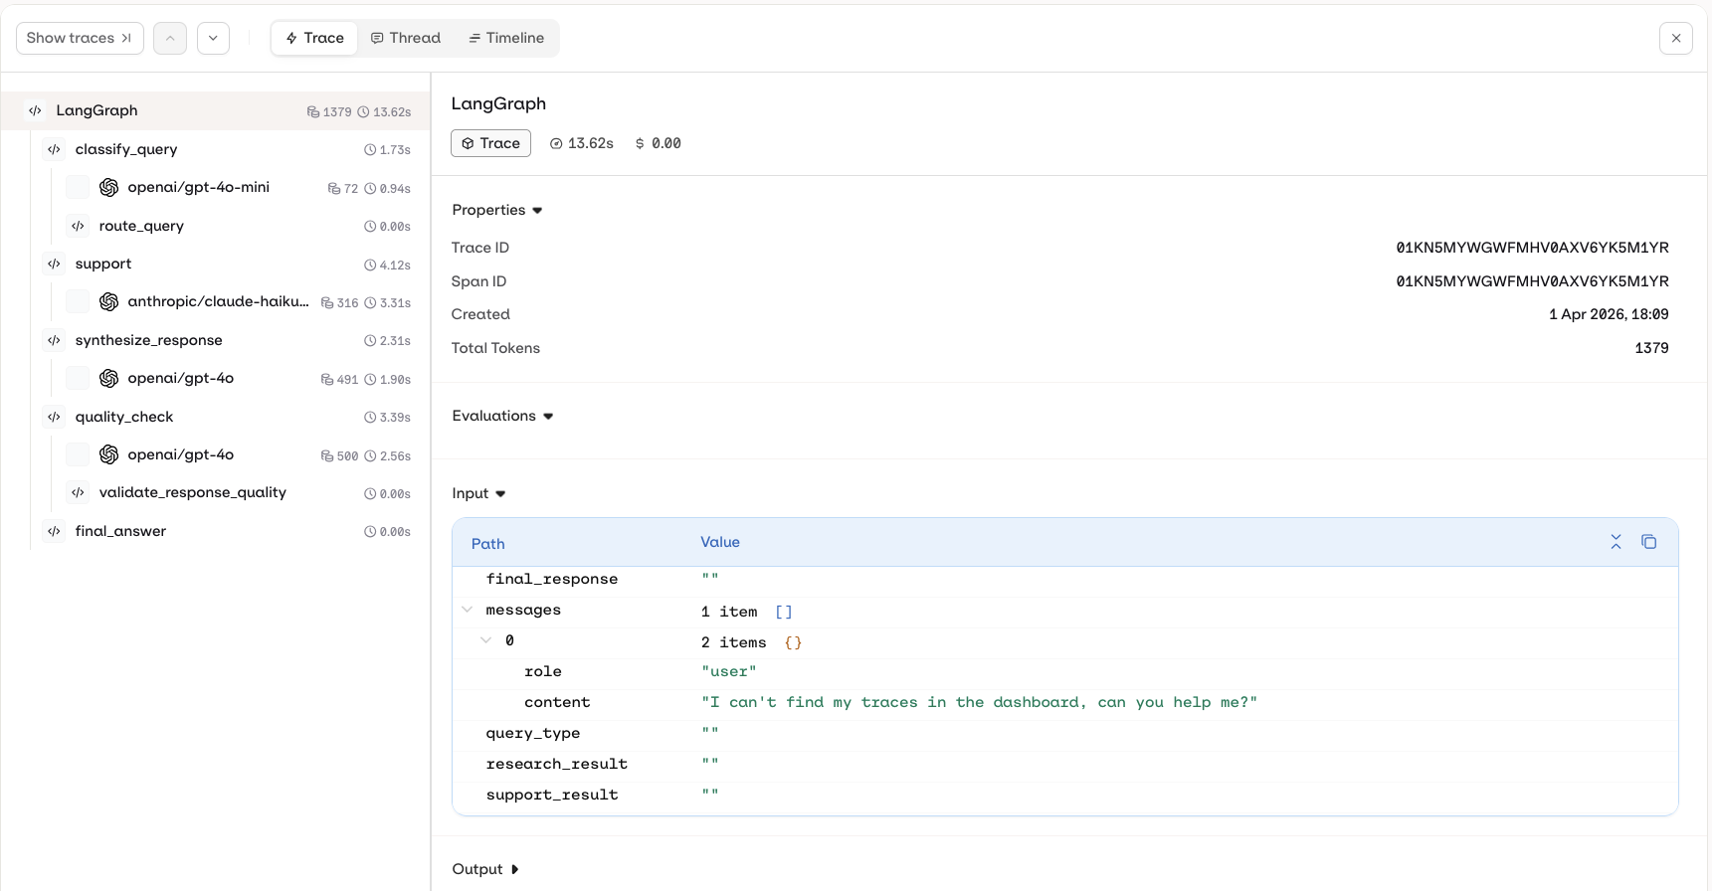Screen dimensions: 1712x891
Task: Click OpenAI logo next to gpt-4o-mini
Action: pos(109,187)
